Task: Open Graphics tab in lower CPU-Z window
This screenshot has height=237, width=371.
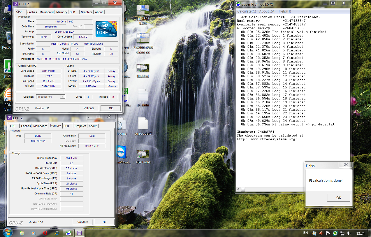Action: pyautogui.click(x=80, y=126)
